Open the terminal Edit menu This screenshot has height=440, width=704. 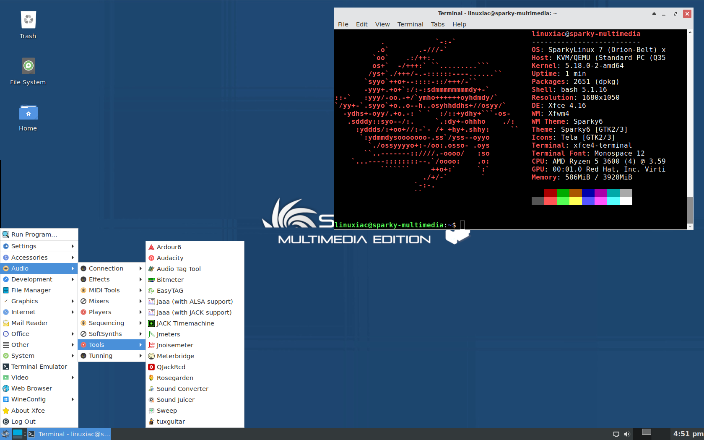point(361,24)
